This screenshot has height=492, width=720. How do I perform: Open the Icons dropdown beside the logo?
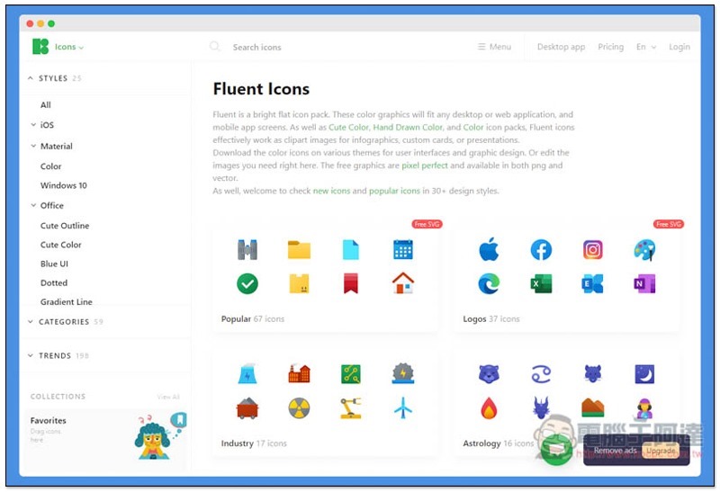69,47
